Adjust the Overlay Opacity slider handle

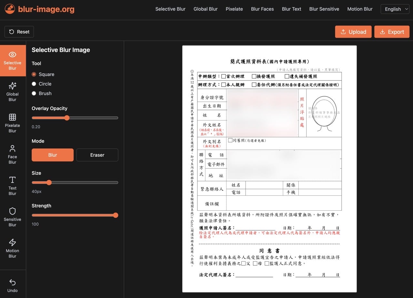point(67,118)
